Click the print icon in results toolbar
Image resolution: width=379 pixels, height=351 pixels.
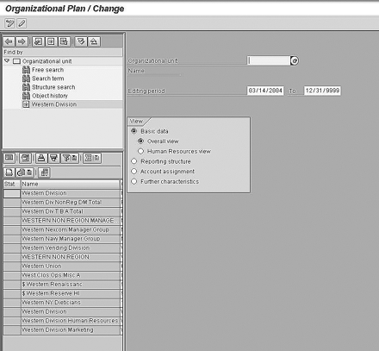point(41,158)
